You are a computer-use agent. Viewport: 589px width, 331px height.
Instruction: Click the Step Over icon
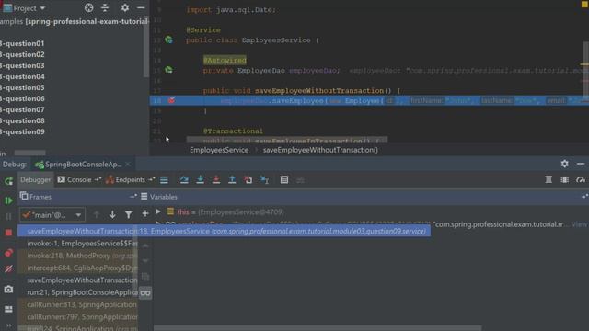click(184, 180)
